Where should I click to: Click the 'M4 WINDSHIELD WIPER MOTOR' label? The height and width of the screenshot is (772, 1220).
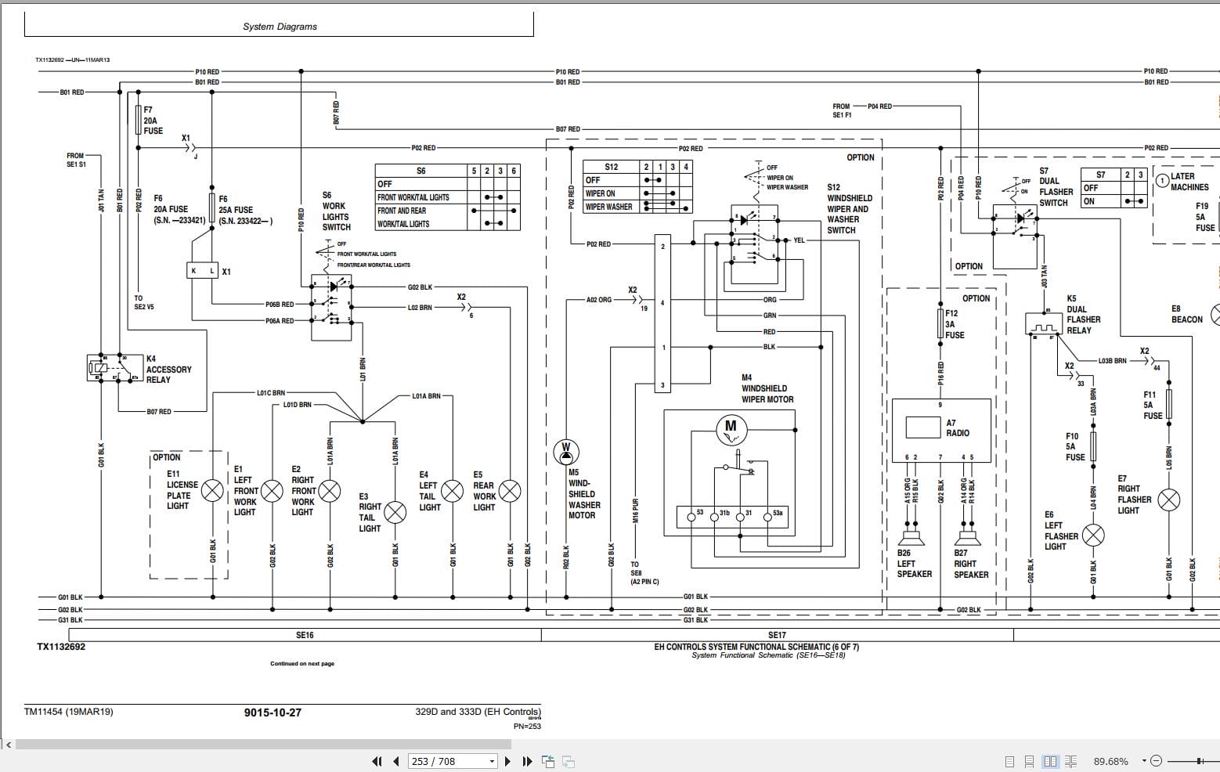pyautogui.click(x=767, y=388)
